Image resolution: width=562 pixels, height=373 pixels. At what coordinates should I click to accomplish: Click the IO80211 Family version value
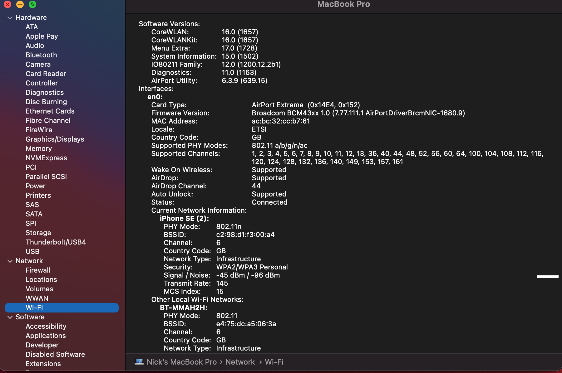(x=251, y=65)
